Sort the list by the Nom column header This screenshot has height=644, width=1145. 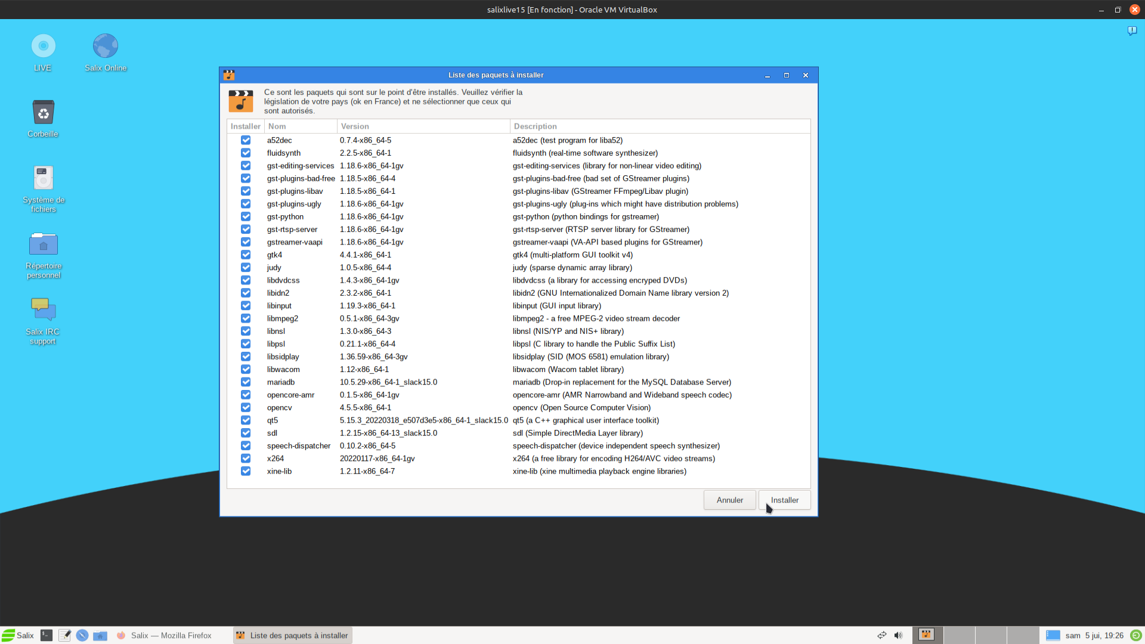[301, 126]
